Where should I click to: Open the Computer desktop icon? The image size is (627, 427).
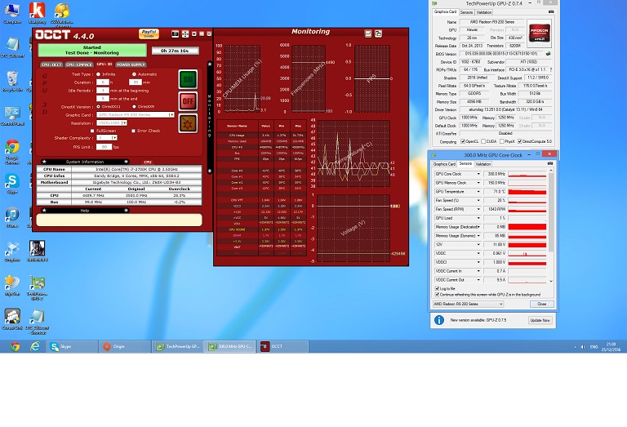coord(12,14)
